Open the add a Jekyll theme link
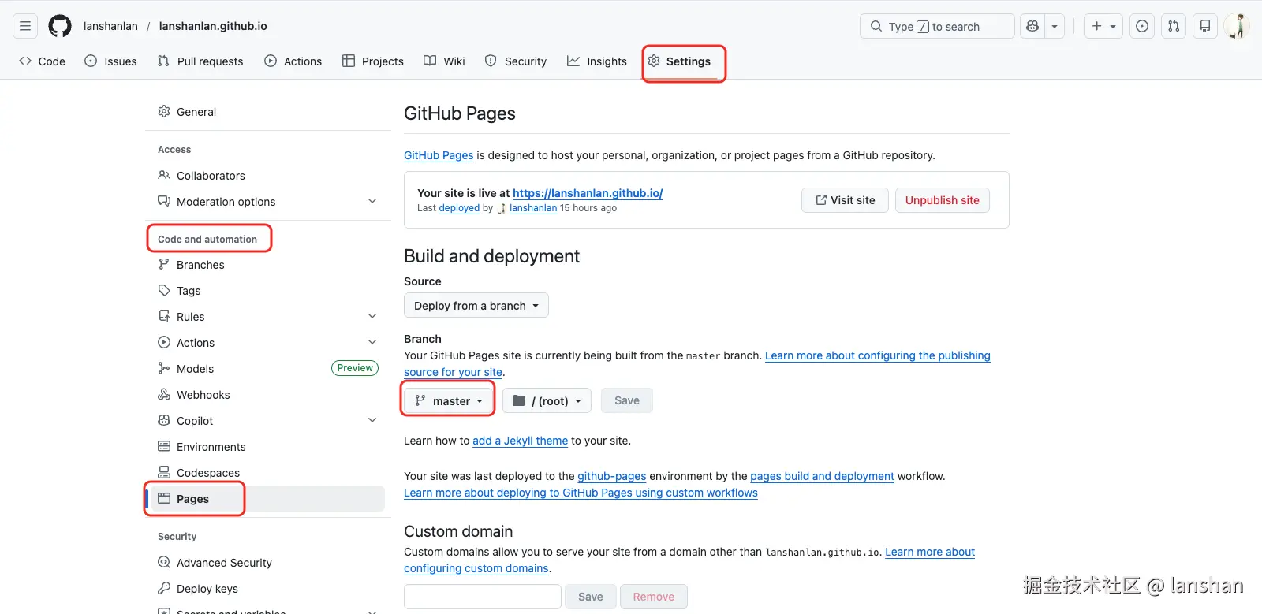This screenshot has height=614, width=1262. pyautogui.click(x=520, y=441)
